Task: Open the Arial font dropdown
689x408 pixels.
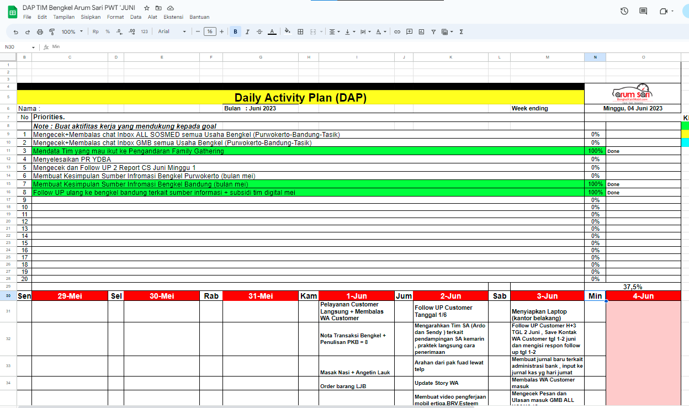Action: pos(172,32)
